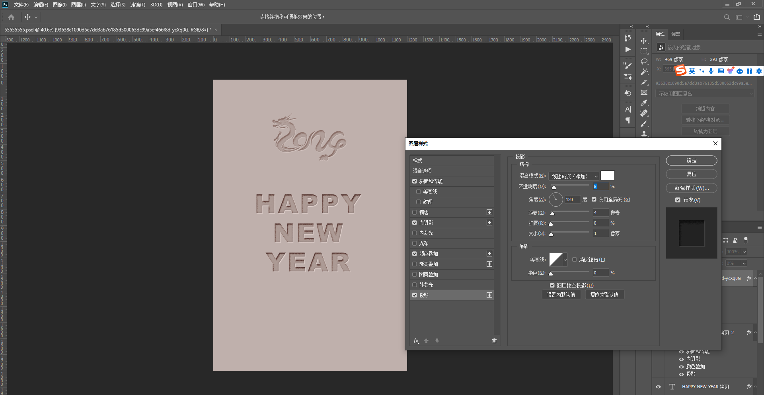Click the 确定 OK button
764x395 pixels.
[691, 160]
